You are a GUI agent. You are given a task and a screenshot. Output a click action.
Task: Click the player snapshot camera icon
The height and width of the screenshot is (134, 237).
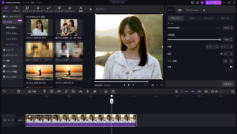153,85
